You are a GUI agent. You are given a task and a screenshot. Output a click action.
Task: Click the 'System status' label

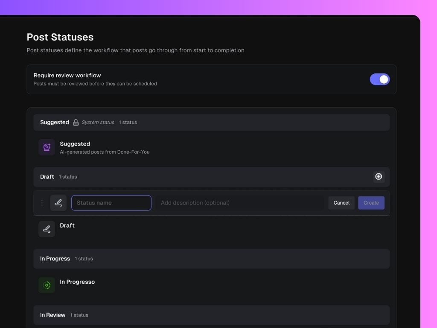(x=98, y=123)
